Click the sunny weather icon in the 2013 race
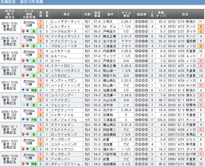 click(x=23, y=60)
